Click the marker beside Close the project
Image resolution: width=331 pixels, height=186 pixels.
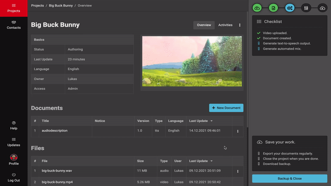pyautogui.click(x=259, y=159)
